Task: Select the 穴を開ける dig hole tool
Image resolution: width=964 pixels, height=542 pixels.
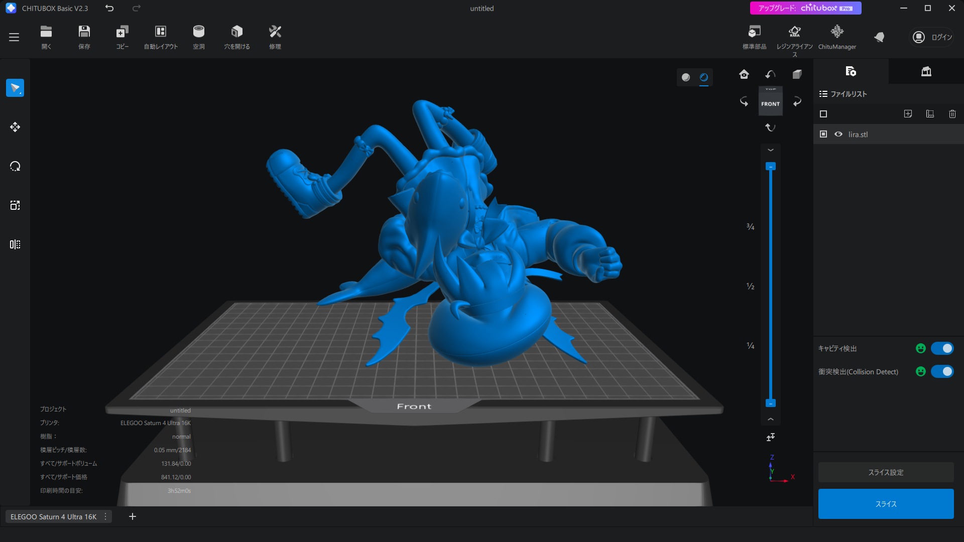Action: click(x=237, y=37)
